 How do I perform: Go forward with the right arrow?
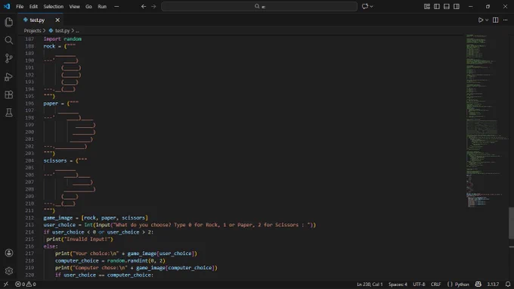pos(153,6)
